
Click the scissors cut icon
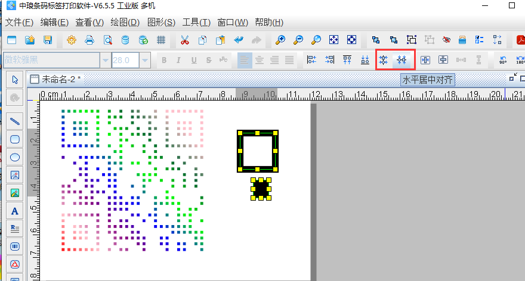point(184,40)
